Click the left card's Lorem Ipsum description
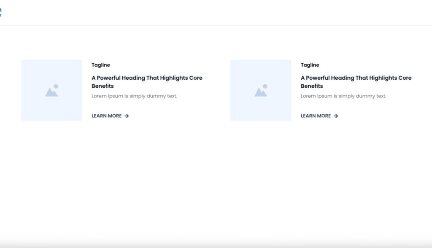Viewport: 432px width, 248px height. (134, 96)
